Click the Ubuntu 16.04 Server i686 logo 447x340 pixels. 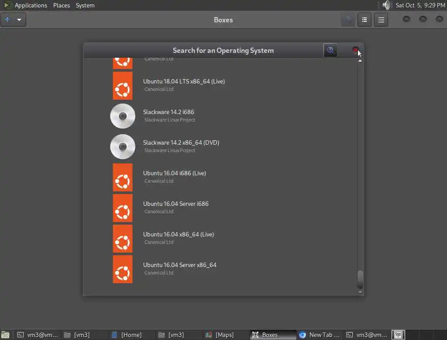click(123, 208)
